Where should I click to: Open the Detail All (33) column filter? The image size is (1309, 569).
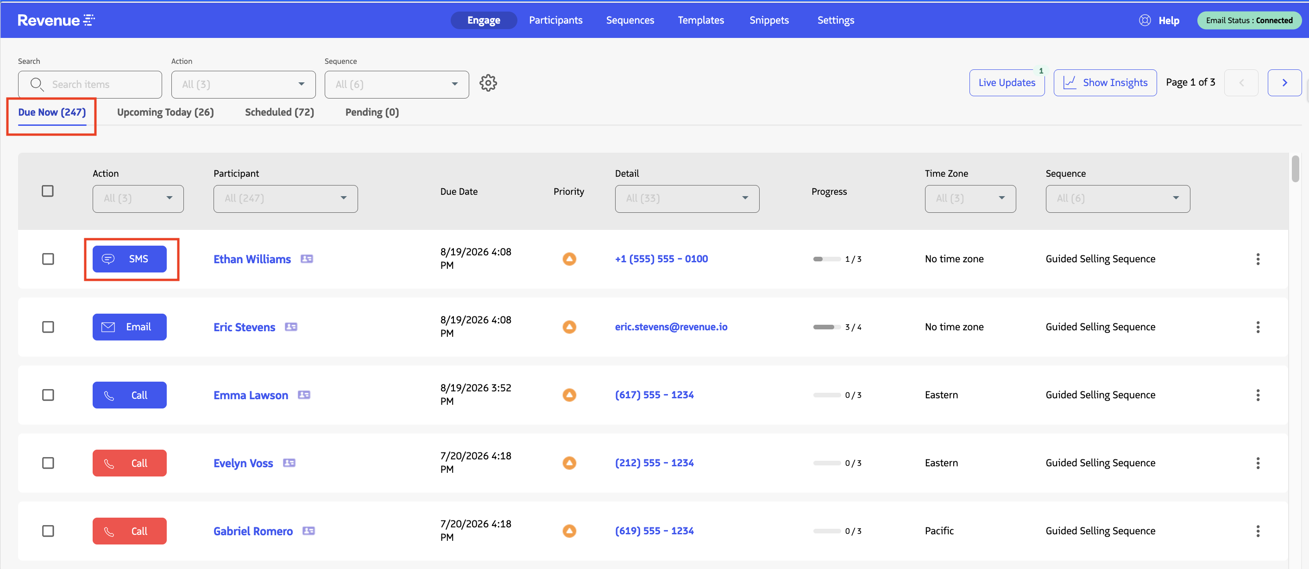click(x=687, y=198)
